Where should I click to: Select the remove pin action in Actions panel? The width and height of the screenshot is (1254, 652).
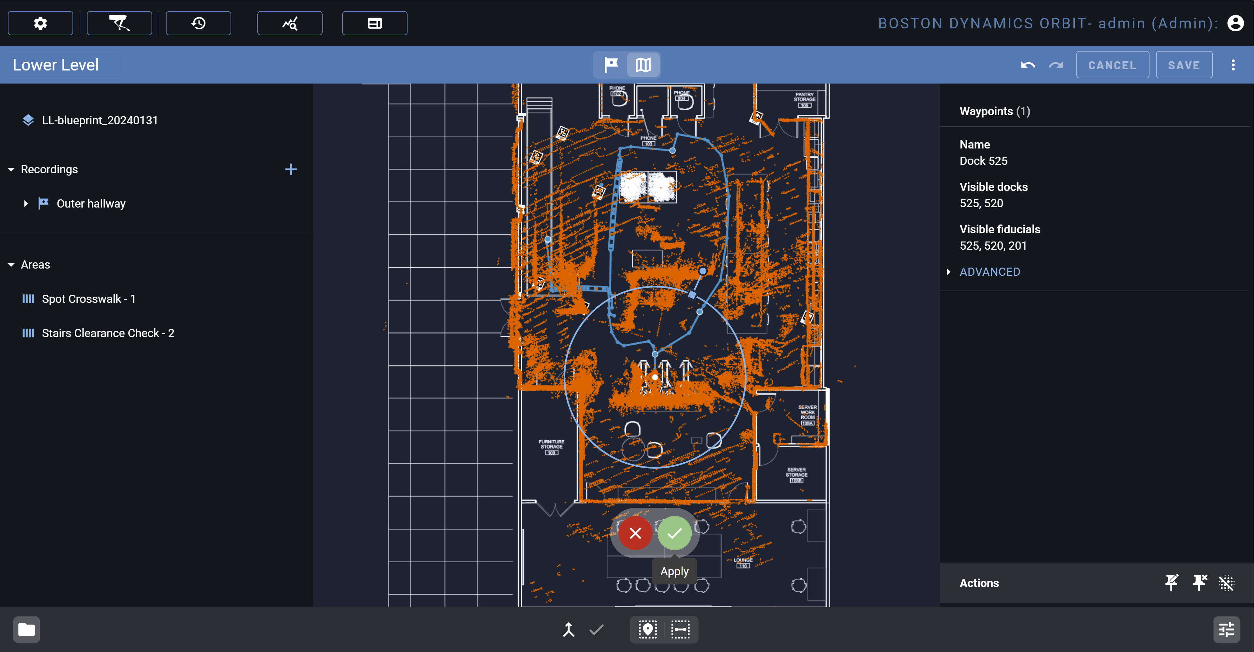pyautogui.click(x=1199, y=582)
